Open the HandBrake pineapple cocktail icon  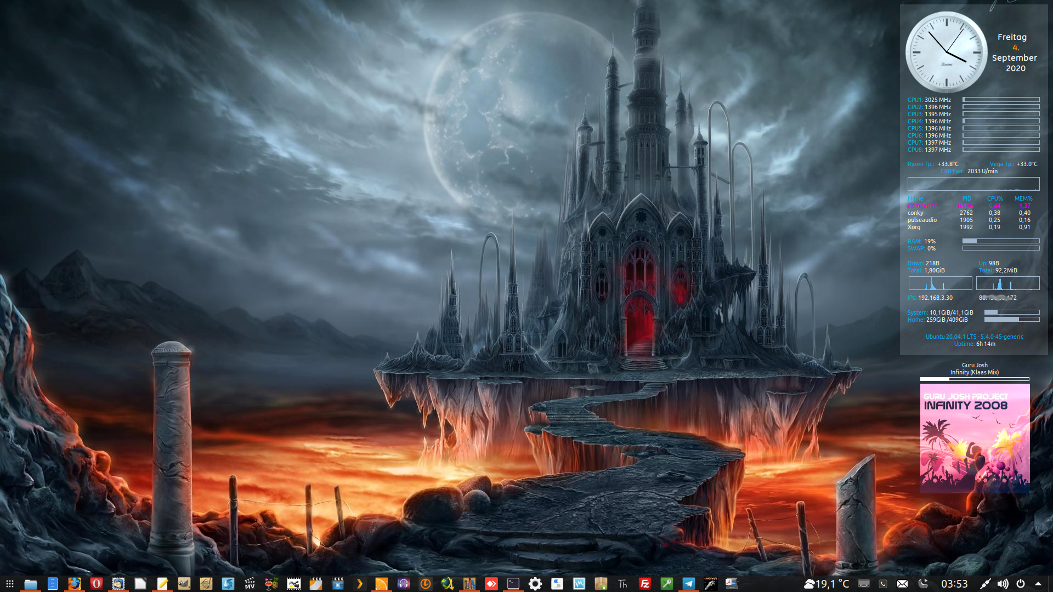pyautogui.click(x=271, y=584)
